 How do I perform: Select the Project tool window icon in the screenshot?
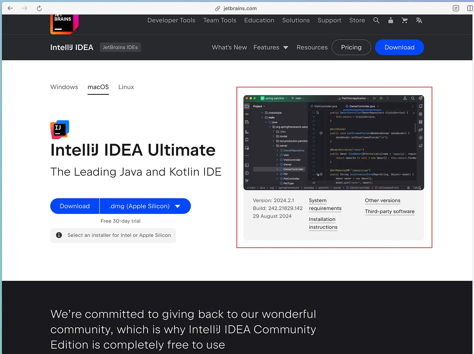pos(247,106)
